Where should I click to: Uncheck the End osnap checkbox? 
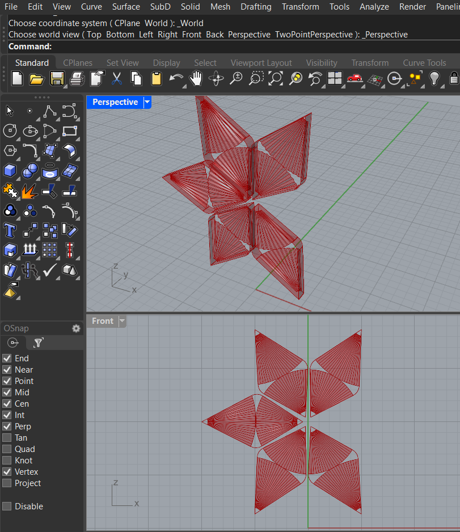[7, 358]
